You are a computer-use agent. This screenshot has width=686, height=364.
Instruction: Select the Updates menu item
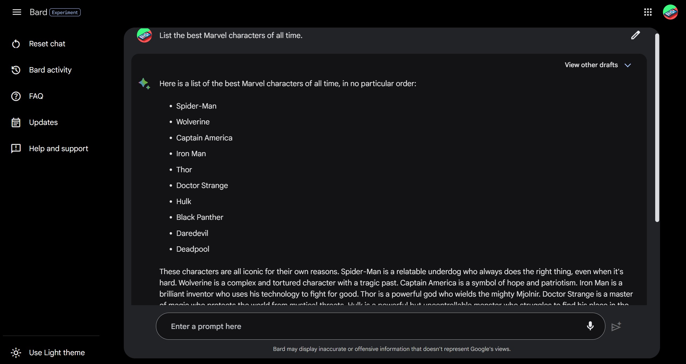coord(43,122)
